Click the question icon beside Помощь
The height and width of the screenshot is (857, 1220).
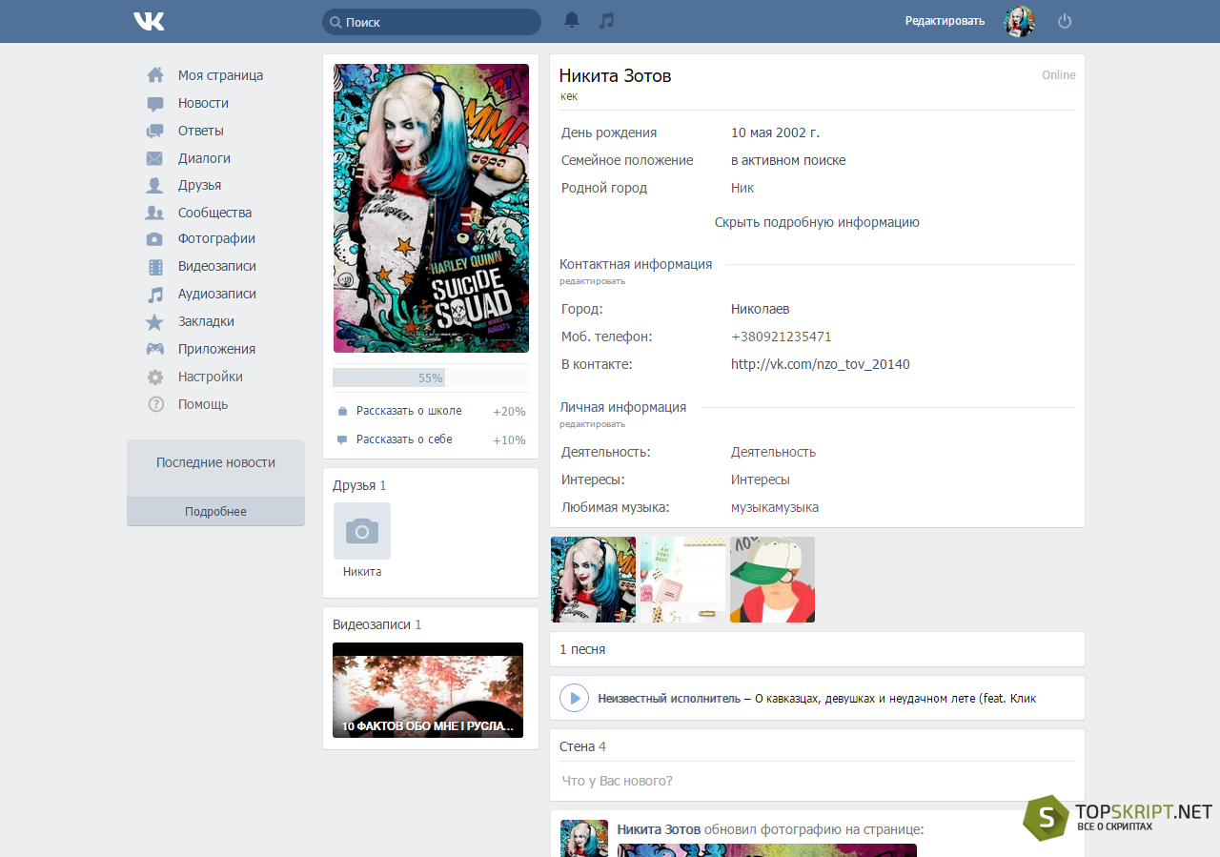[155, 404]
